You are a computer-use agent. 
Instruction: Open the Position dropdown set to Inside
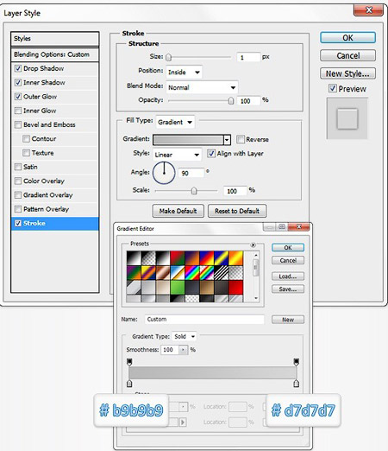tap(184, 72)
